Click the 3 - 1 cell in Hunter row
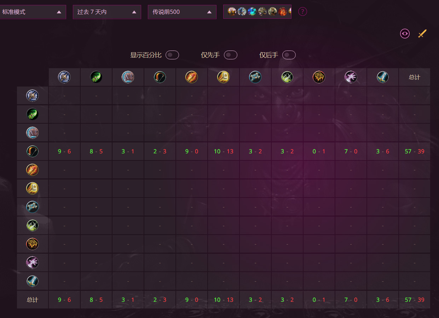This screenshot has height=318, width=439. click(x=128, y=151)
